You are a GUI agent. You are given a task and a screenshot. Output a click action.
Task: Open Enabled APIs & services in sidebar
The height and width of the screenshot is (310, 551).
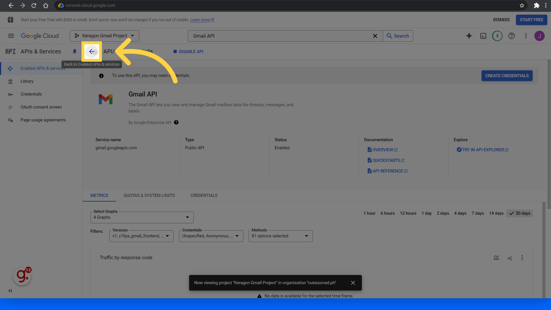[x=42, y=68]
